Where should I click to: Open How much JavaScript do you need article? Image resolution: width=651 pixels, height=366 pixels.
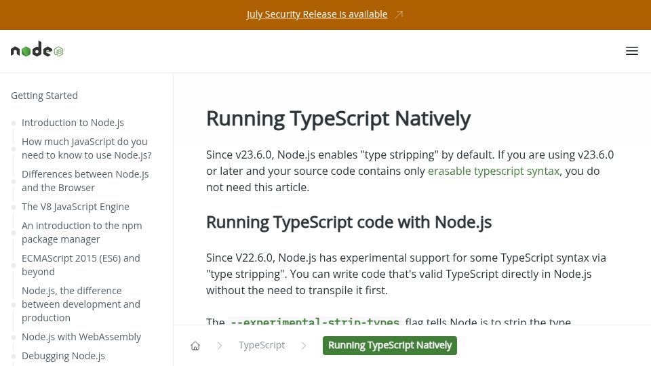[x=87, y=148]
